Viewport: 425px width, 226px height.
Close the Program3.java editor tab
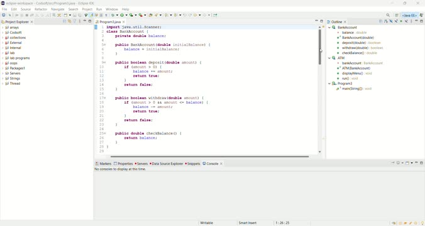124,21
